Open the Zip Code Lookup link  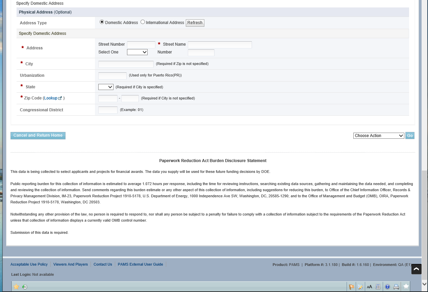tap(51, 98)
